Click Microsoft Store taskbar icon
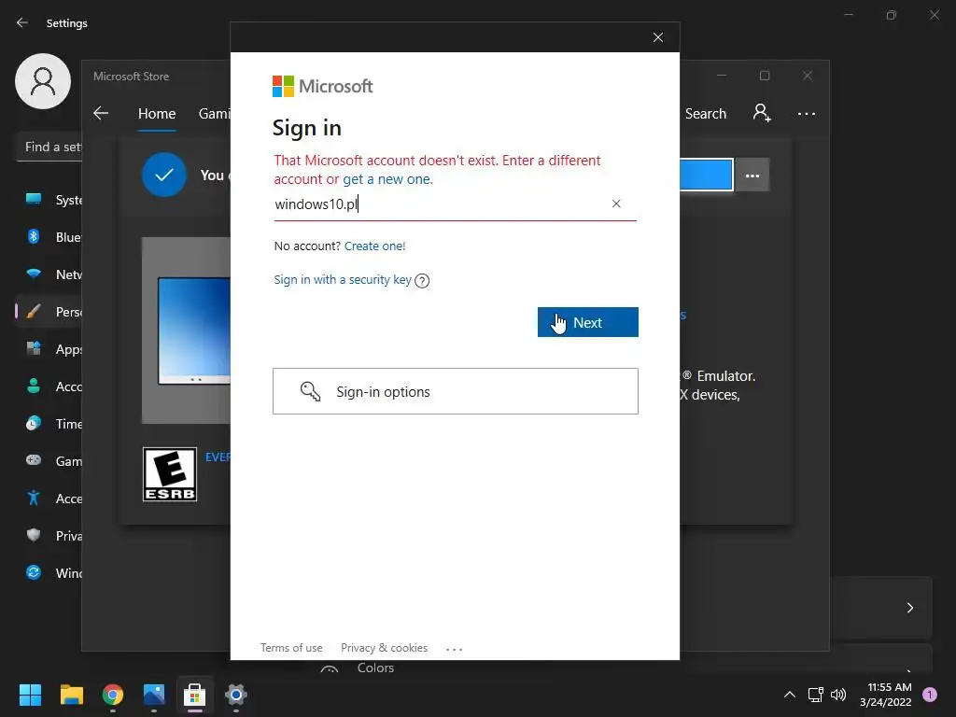Viewport: 956px width, 717px height. [194, 695]
